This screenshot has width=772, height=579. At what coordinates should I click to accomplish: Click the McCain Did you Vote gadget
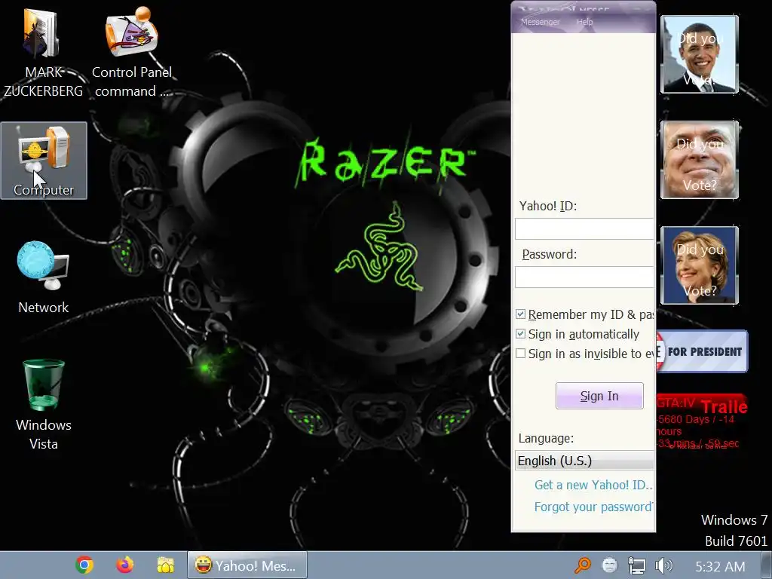point(699,160)
